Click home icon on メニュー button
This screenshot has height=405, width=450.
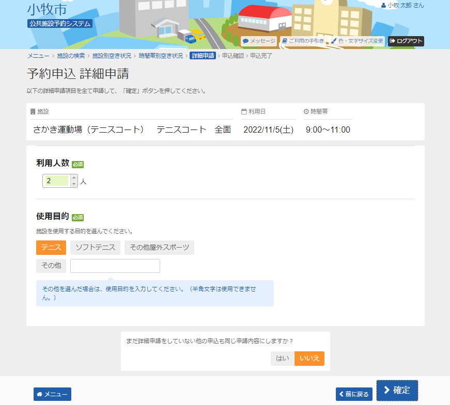pos(39,394)
